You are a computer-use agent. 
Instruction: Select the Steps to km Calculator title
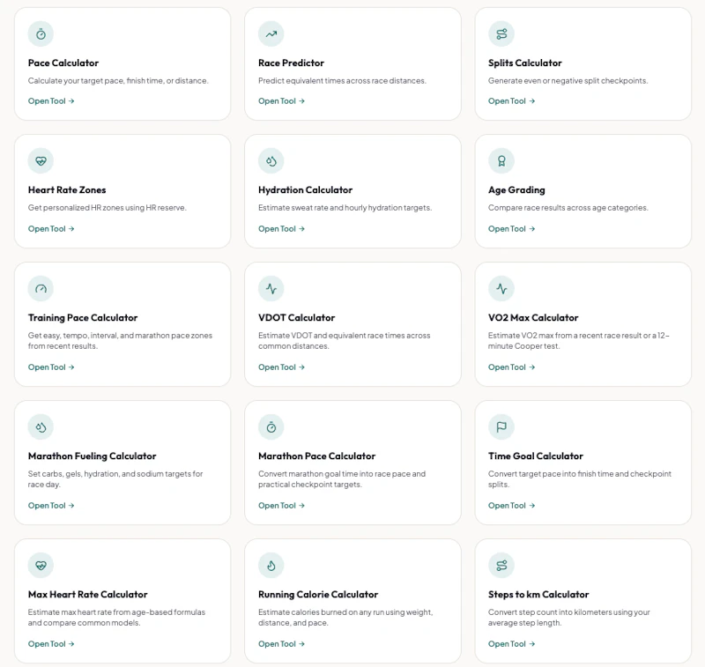(538, 595)
